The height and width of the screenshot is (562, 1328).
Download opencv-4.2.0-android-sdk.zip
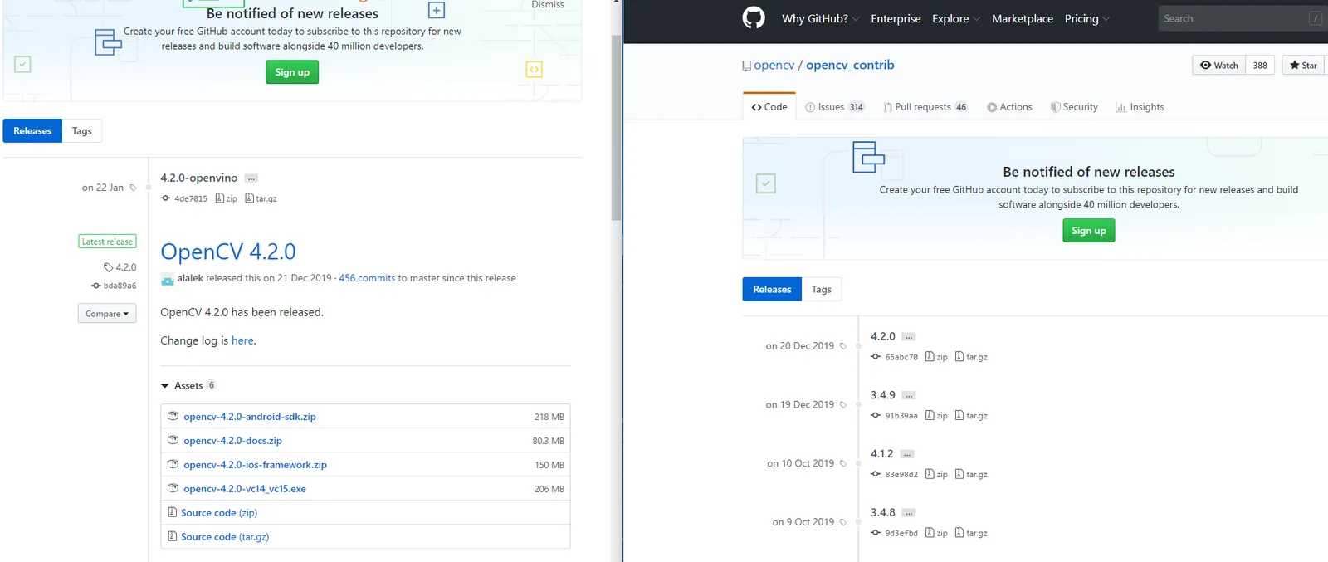point(250,417)
